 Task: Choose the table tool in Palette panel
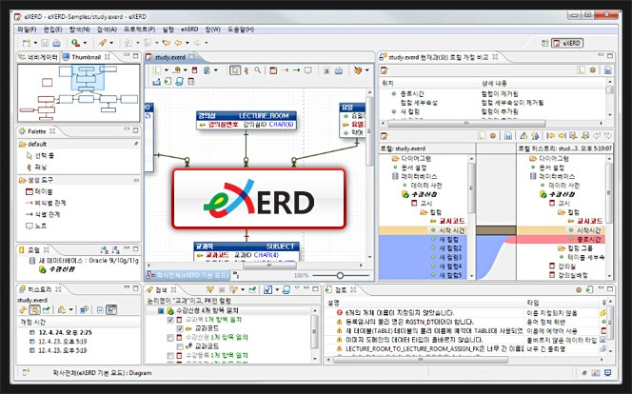(39, 191)
